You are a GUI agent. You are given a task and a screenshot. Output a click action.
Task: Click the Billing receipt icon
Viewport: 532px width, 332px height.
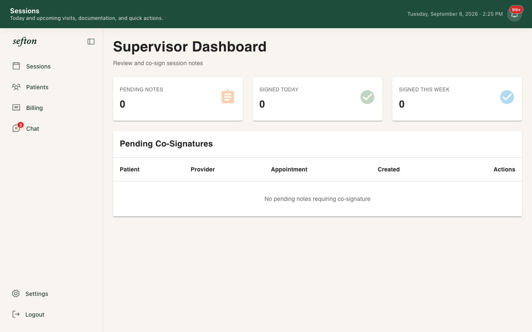[16, 107]
